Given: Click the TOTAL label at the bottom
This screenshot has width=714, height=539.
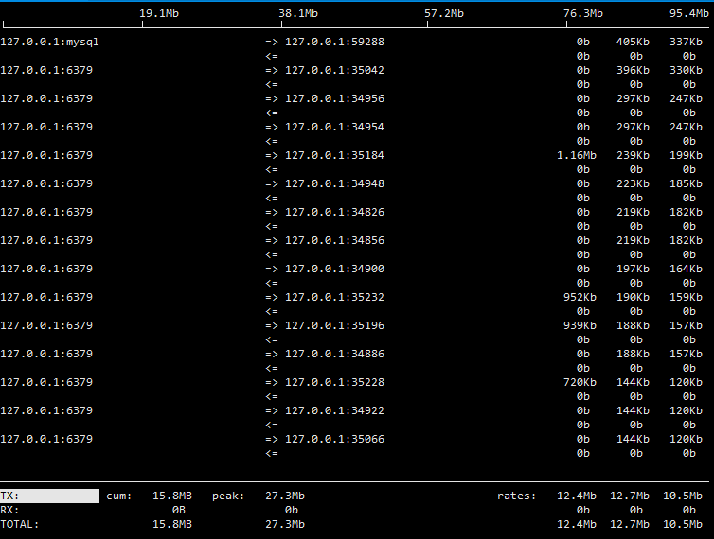Looking at the screenshot, I should click(x=20, y=524).
